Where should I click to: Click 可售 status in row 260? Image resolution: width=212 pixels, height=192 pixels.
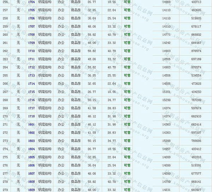click(x=127, y=35)
